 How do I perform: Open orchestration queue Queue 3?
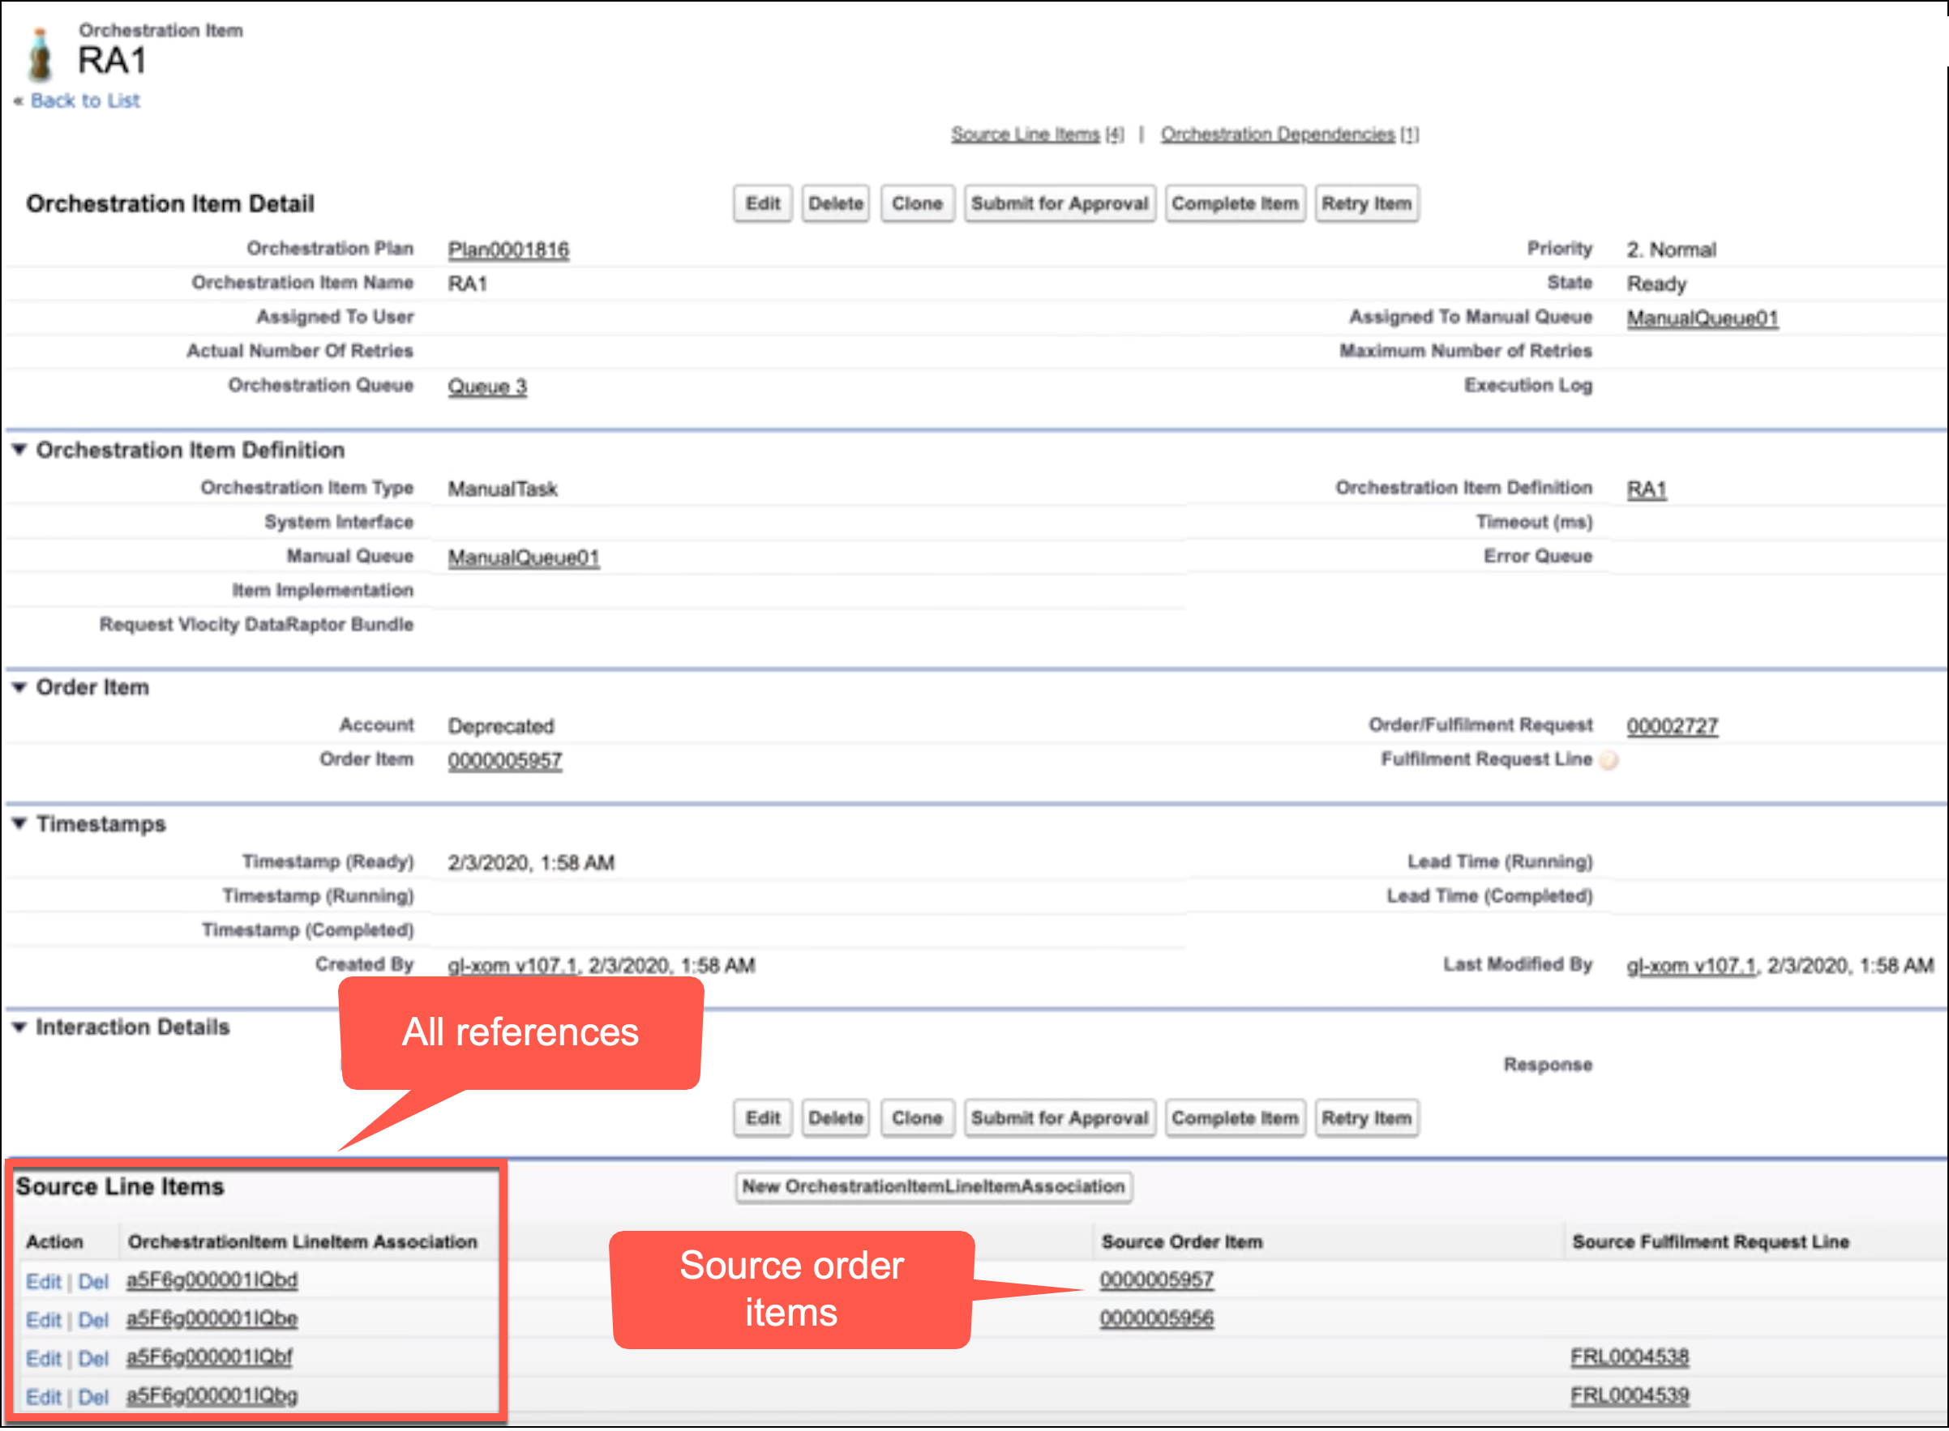pos(486,386)
